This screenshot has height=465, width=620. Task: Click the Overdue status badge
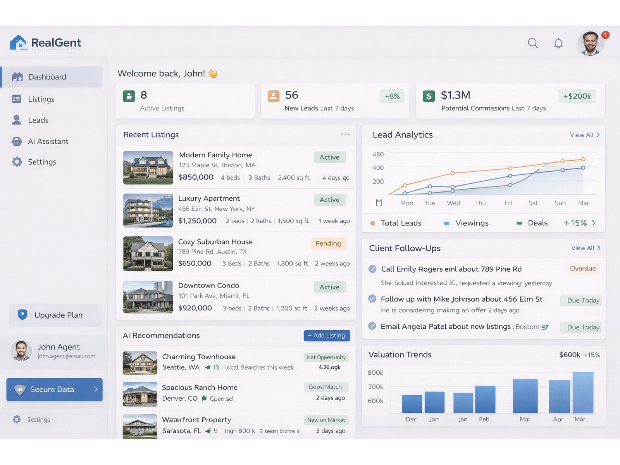pyautogui.click(x=583, y=269)
